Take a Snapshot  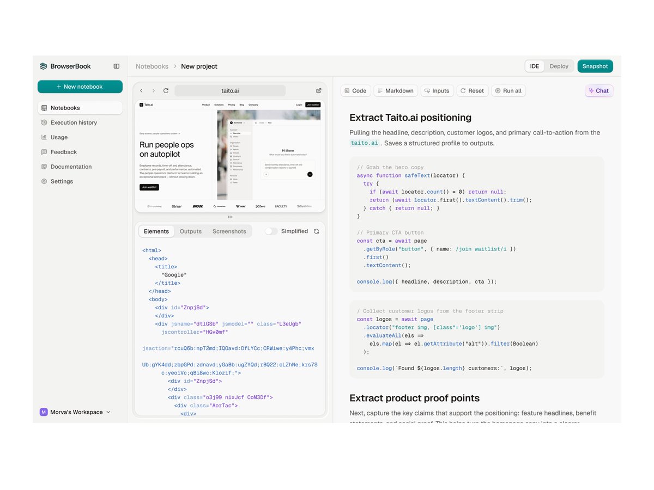pyautogui.click(x=595, y=66)
